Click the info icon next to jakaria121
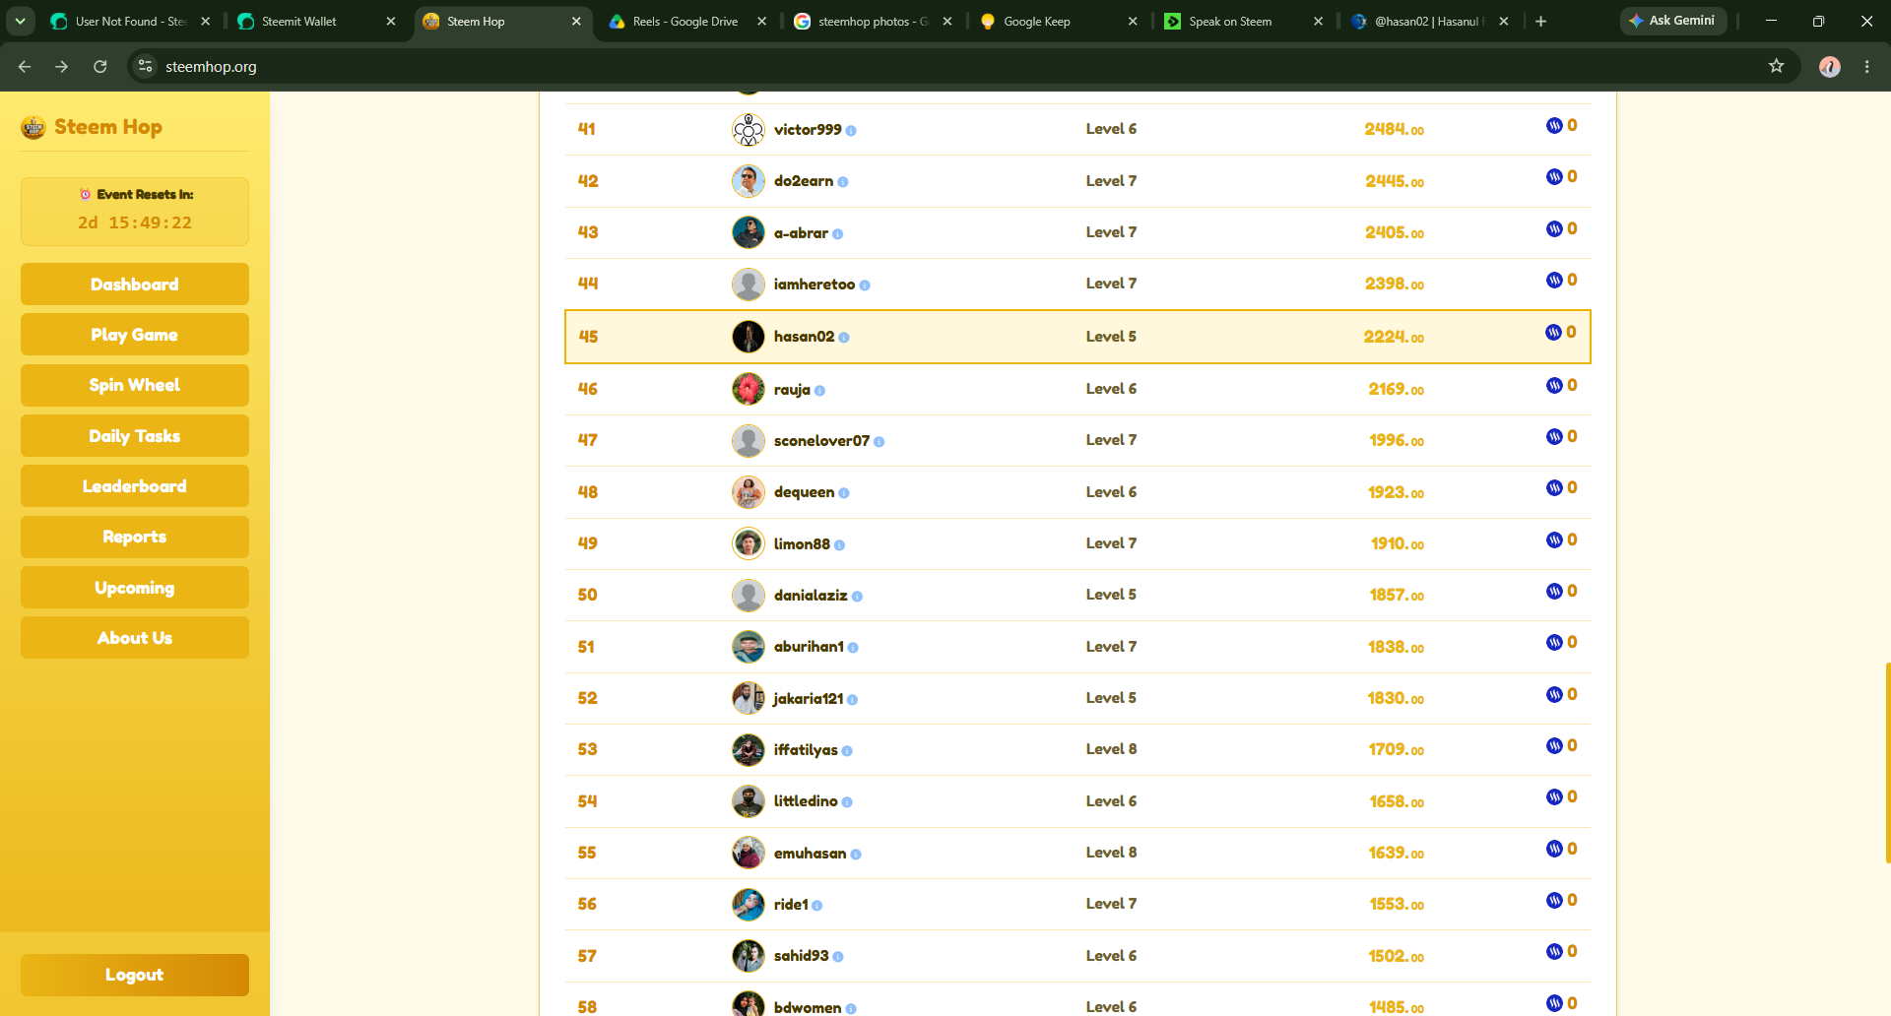This screenshot has height=1016, width=1891. point(852,700)
